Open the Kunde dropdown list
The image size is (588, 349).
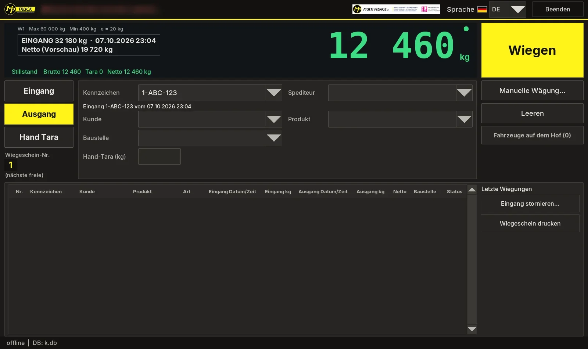[x=274, y=119]
